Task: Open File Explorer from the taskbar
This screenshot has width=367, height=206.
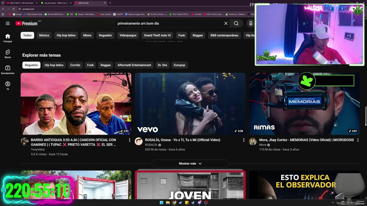Action: (x=168, y=203)
